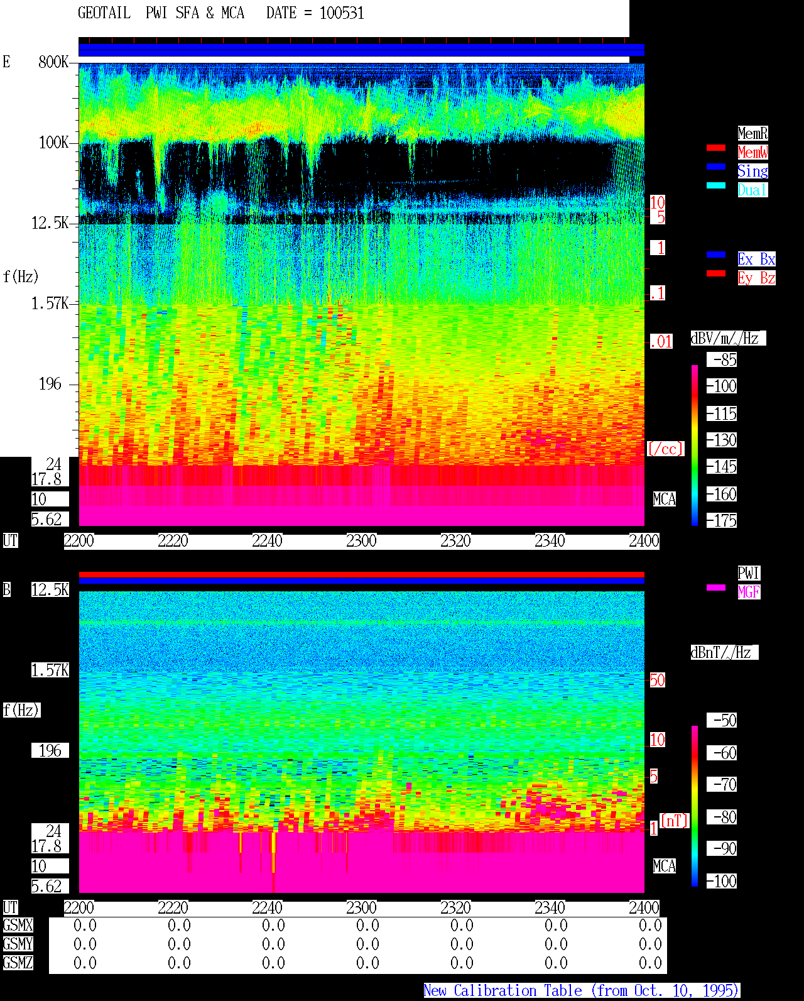Click the GSMY row label
This screenshot has width=804, height=1001.
(x=18, y=944)
